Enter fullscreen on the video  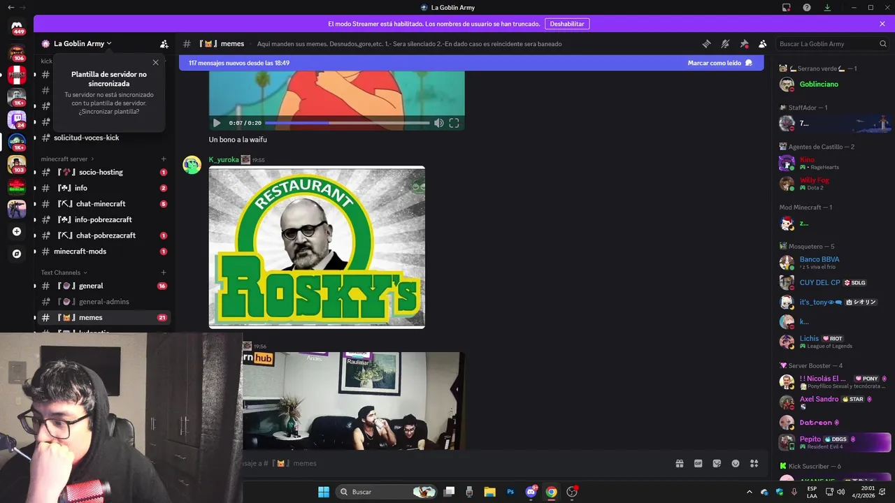click(454, 123)
